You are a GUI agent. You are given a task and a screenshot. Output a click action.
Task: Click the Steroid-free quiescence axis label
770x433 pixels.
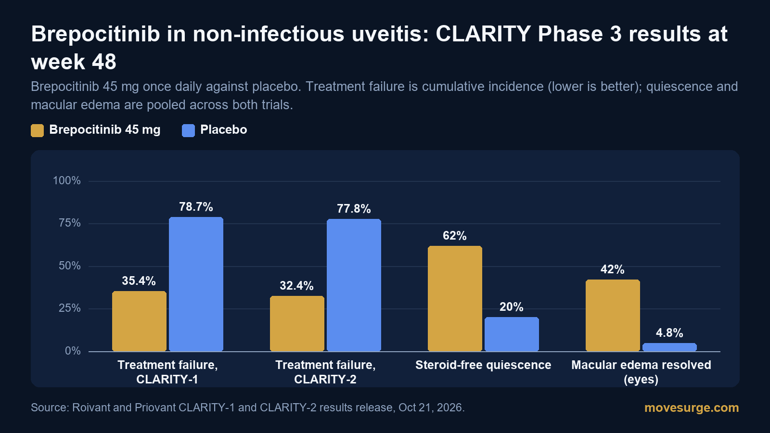click(x=483, y=365)
